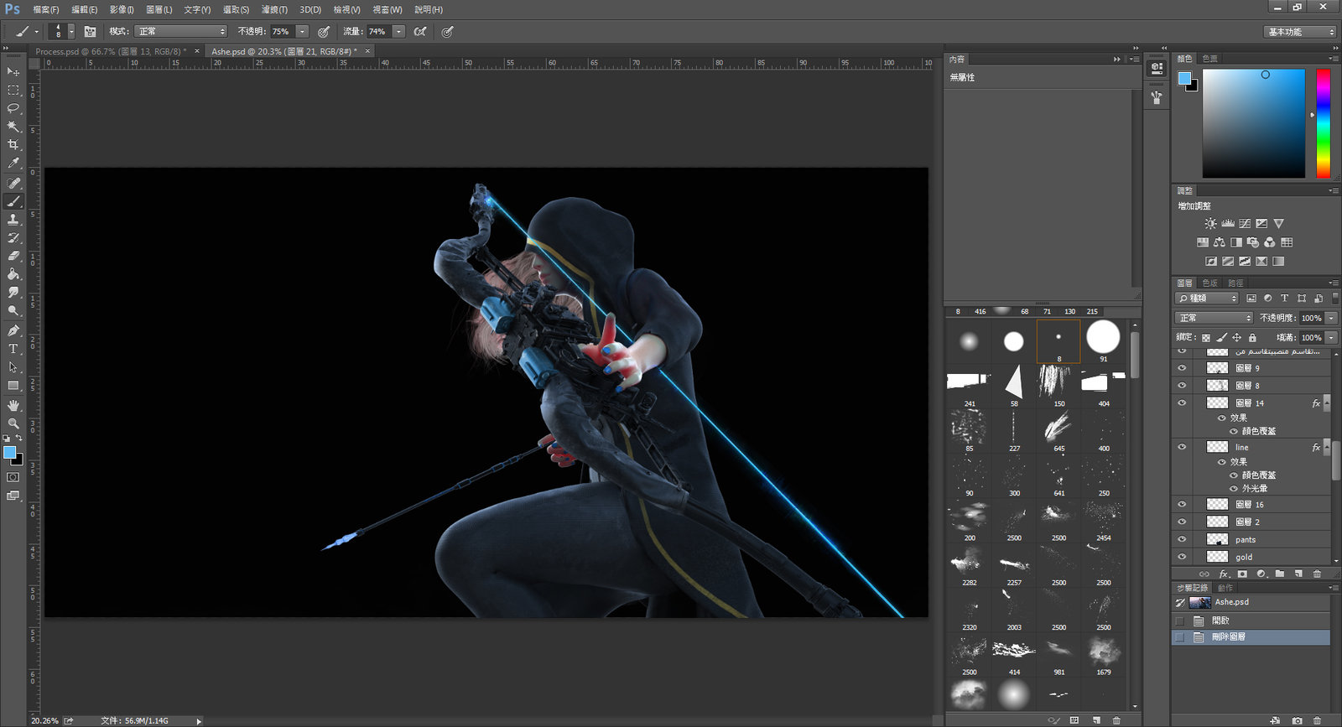1342x727 pixels.
Task: Open the layer blend mode 正常 dropdown
Action: [x=1214, y=318]
